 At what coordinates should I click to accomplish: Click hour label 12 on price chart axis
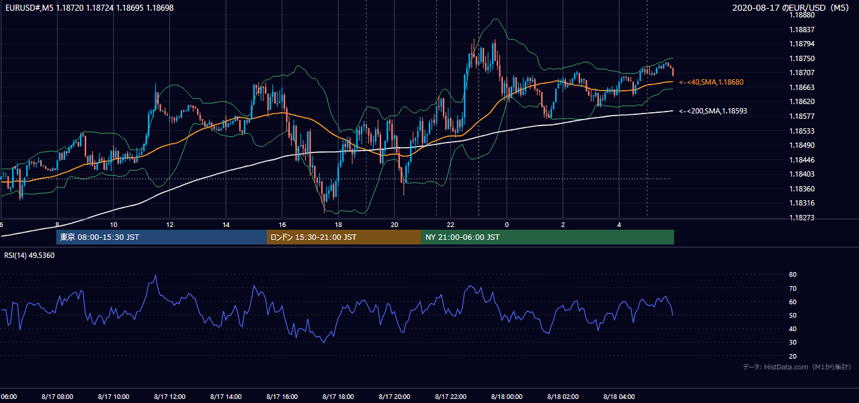[170, 225]
